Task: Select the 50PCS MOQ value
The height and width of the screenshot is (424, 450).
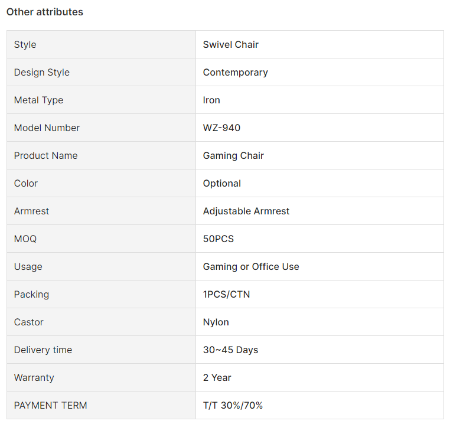Action: tap(219, 239)
